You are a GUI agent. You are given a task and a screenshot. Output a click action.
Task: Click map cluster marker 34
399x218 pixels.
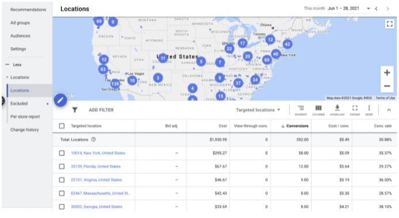tap(255, 80)
